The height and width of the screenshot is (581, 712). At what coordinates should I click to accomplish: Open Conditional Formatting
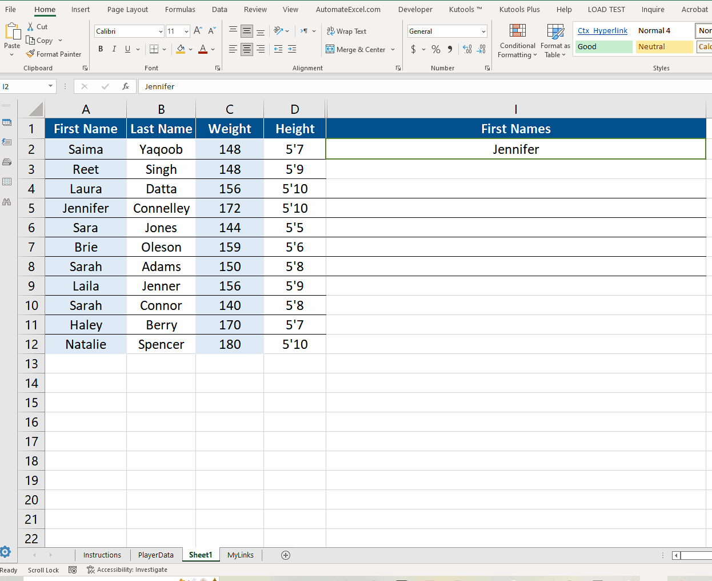(517, 41)
